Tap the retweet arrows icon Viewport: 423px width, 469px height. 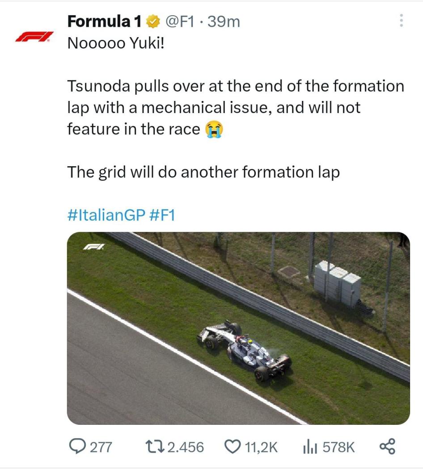click(155, 446)
